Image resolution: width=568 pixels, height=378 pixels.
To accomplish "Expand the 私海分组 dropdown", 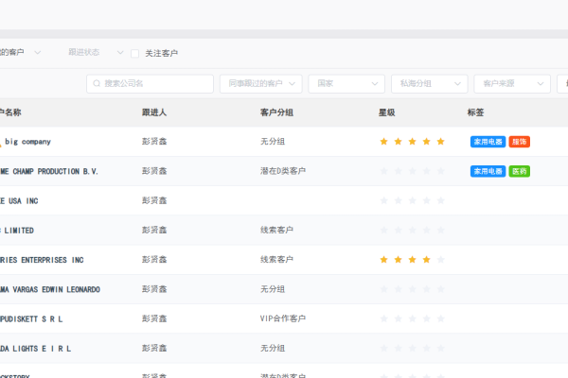I will coord(429,84).
